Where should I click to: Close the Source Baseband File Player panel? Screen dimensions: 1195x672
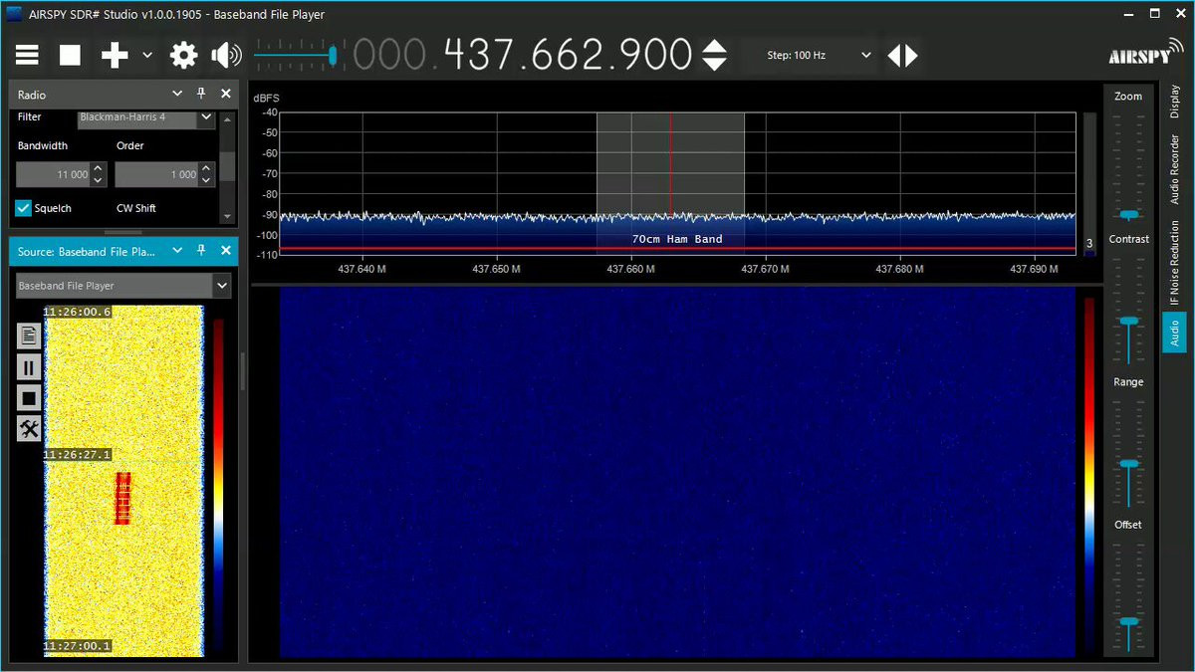point(226,251)
